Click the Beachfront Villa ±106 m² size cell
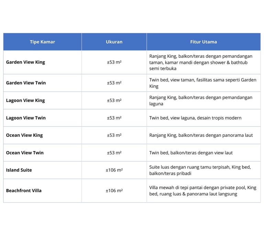The width and height of the screenshot is (264, 236). pos(114,190)
